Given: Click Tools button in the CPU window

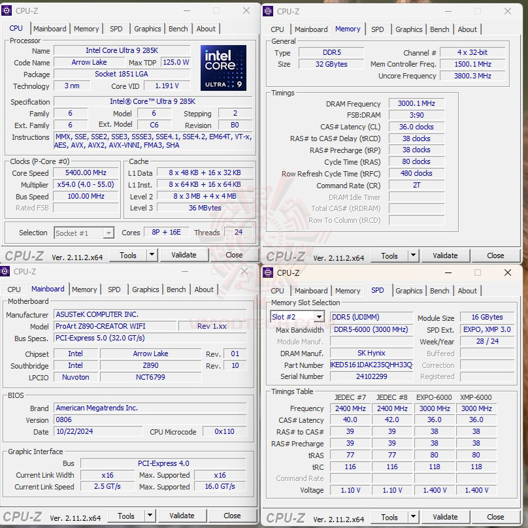Looking at the screenshot, I should (128, 255).
